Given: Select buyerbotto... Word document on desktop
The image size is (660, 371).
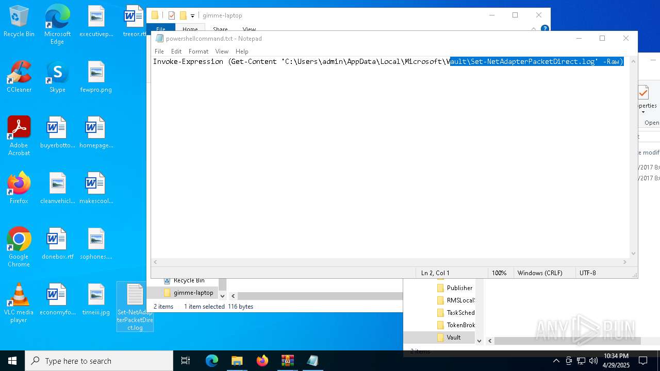Looking at the screenshot, I should point(57,132).
